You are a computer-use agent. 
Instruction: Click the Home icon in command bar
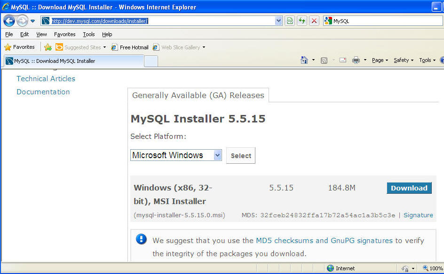click(304, 60)
